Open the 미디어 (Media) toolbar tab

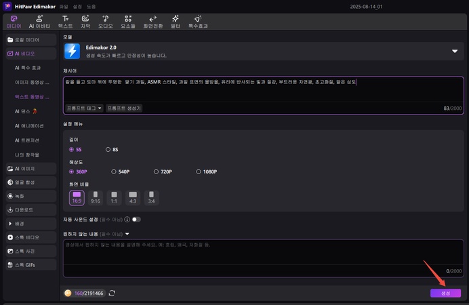point(14,22)
